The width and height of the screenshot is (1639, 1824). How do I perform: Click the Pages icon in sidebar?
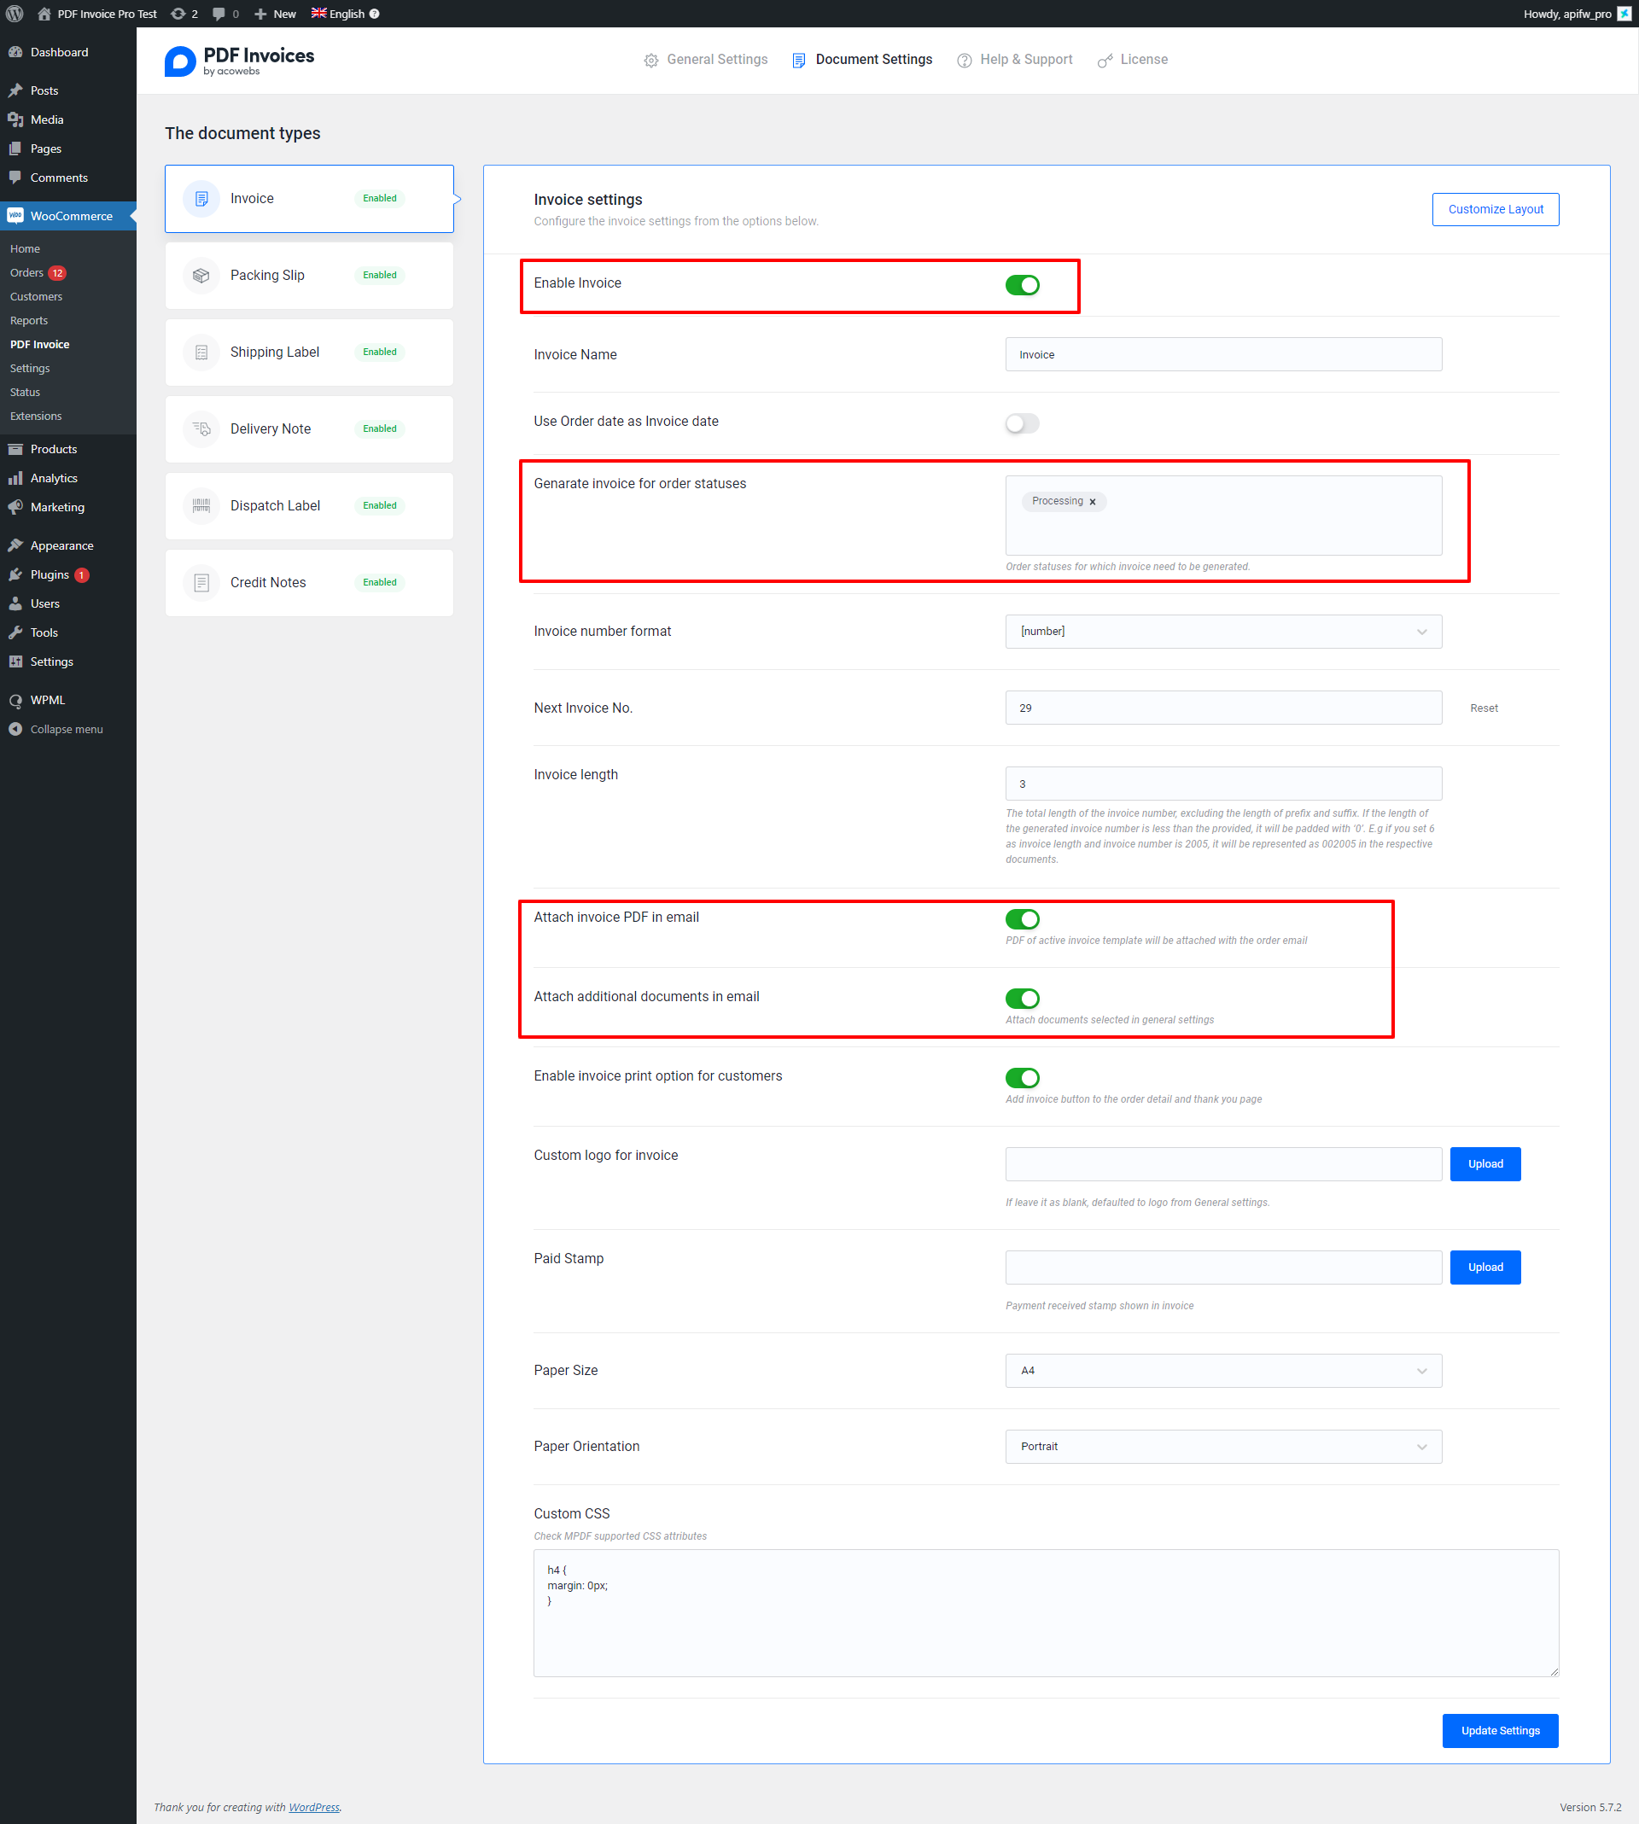[x=15, y=149]
